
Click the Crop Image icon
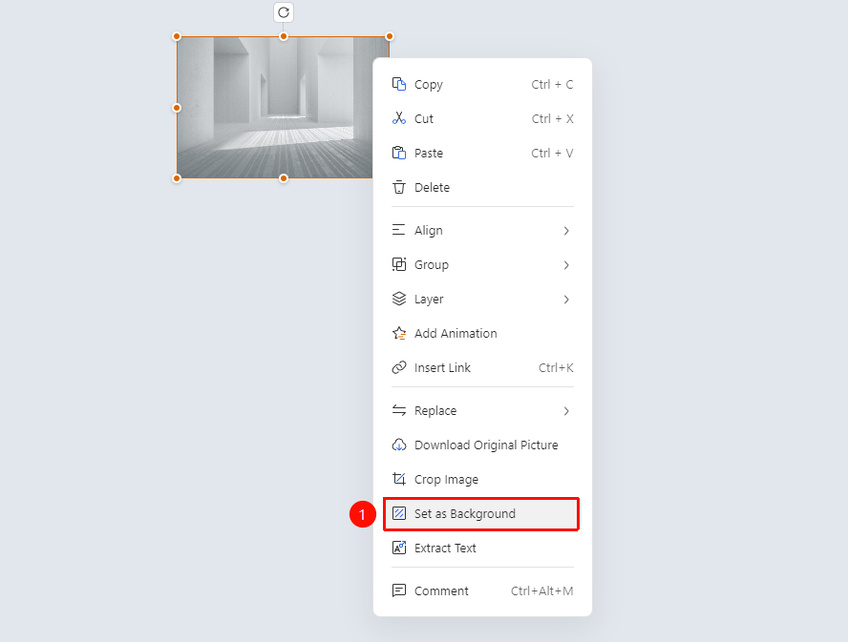tap(399, 479)
